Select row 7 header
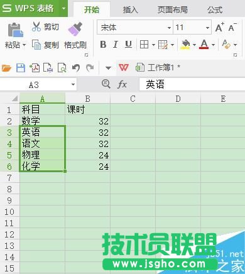The height and width of the screenshot is (274, 245). coord(9,178)
